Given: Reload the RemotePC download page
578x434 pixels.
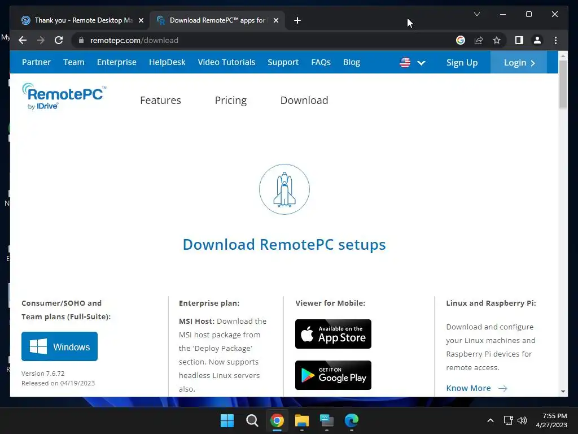Looking at the screenshot, I should click(x=59, y=40).
